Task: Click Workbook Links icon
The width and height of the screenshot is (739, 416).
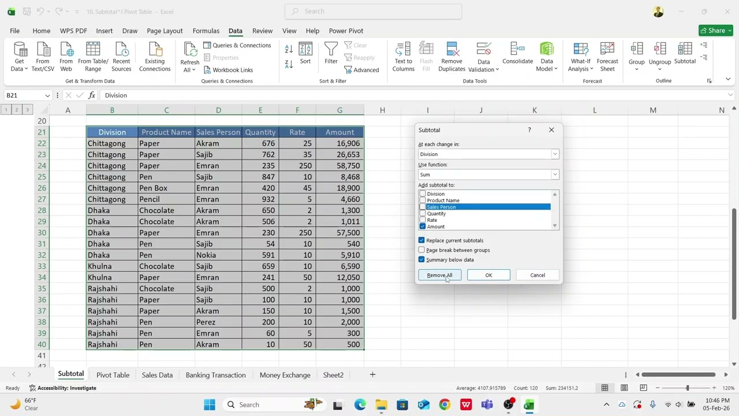Action: click(x=228, y=70)
